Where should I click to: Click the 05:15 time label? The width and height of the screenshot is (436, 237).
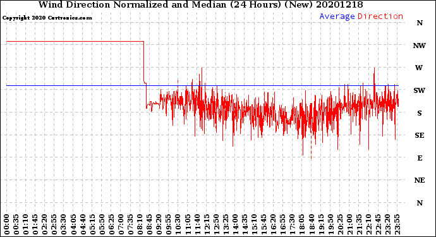(x=92, y=225)
